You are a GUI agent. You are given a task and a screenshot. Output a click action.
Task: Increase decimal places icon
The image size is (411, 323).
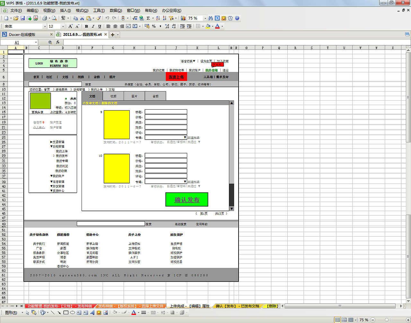point(167,26)
